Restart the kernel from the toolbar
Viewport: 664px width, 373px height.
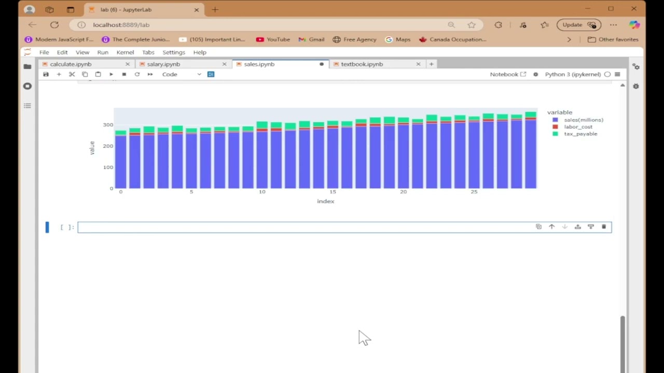click(137, 74)
